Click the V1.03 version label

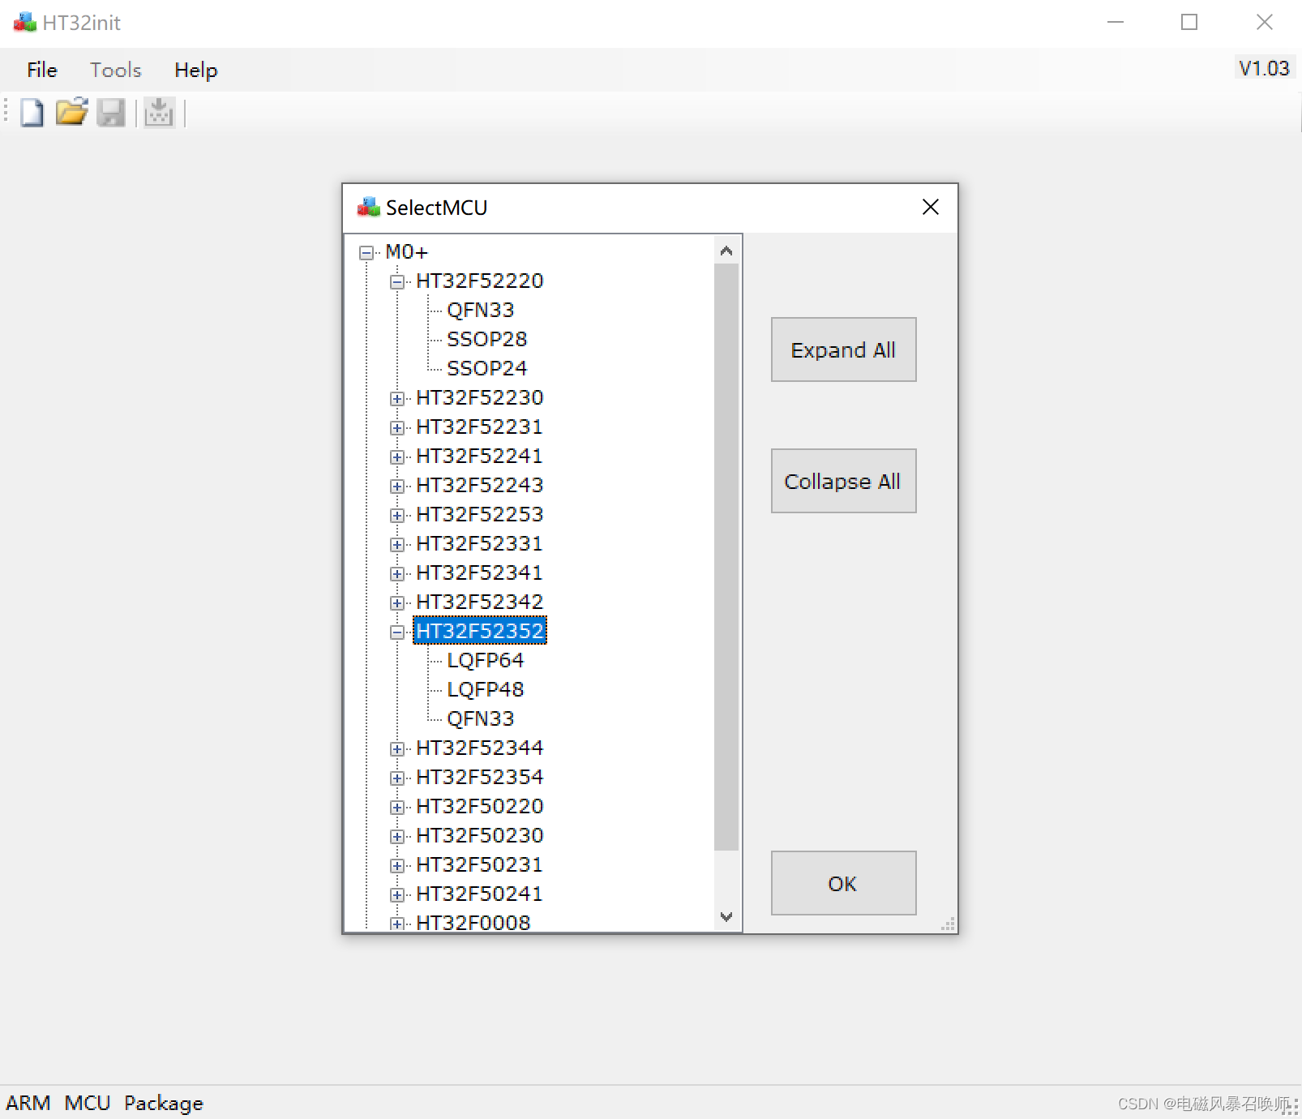(1265, 68)
